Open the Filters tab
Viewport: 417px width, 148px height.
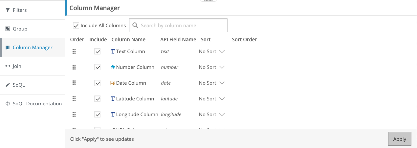pos(33,10)
